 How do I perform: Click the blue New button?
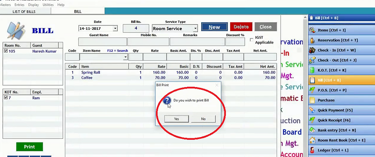pos(214,27)
